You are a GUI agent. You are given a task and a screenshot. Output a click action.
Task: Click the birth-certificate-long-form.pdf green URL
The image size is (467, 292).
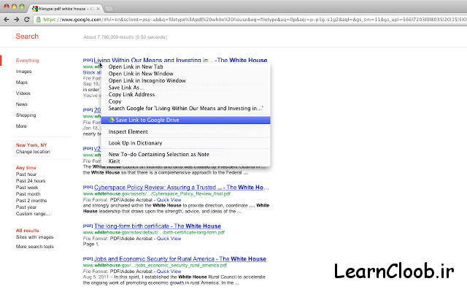pyautogui.click(x=154, y=233)
